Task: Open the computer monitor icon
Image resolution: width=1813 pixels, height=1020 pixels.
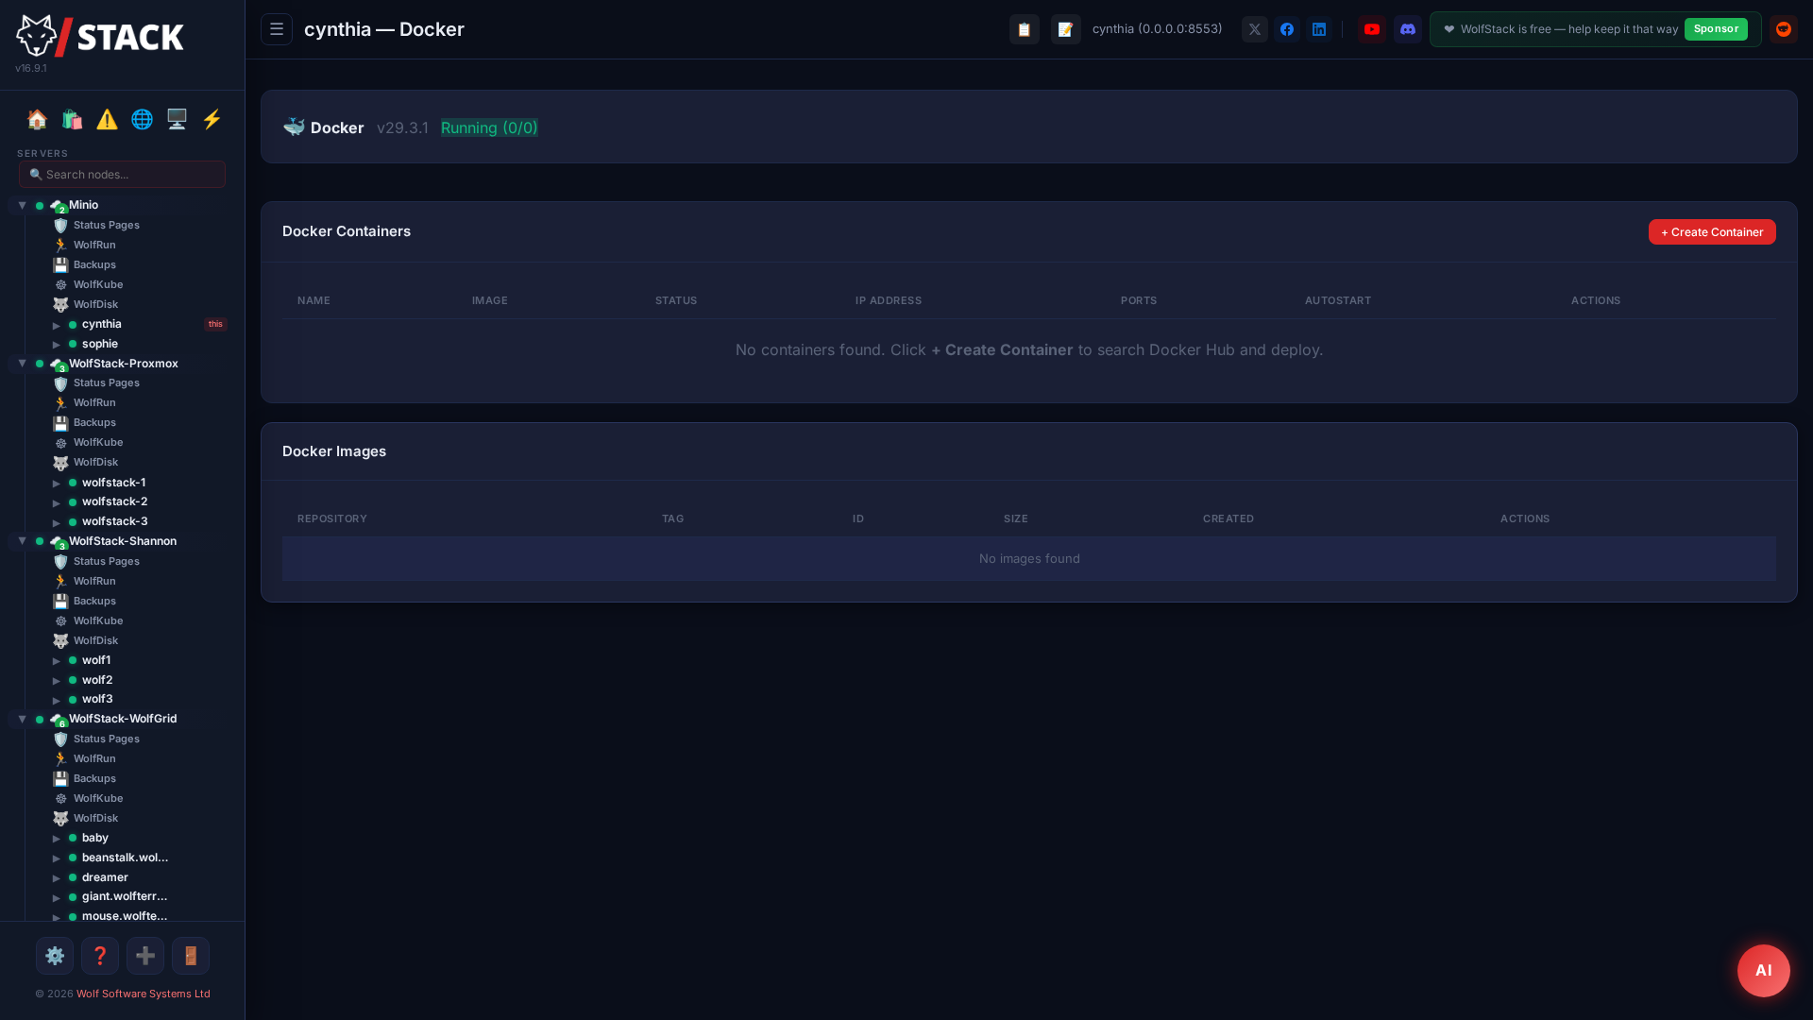Action: click(177, 119)
